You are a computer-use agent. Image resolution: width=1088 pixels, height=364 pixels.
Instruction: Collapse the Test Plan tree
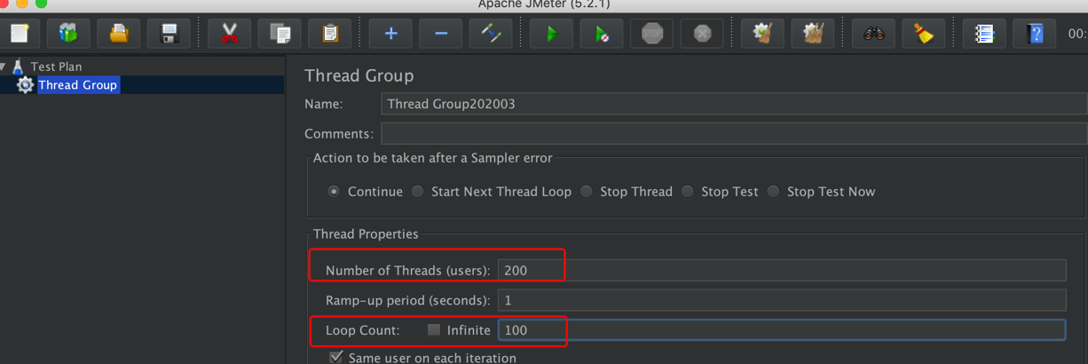(4, 66)
